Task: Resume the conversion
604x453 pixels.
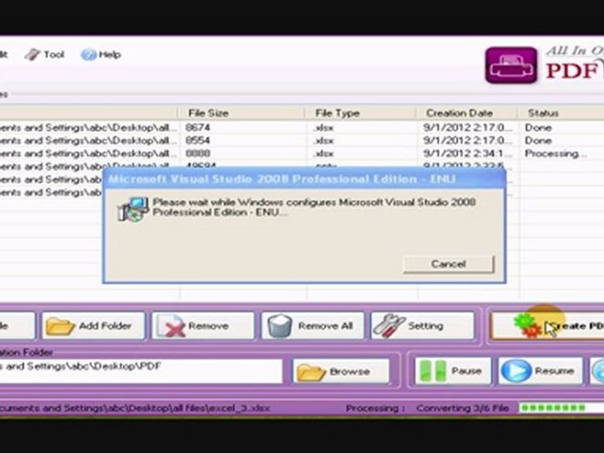Action: point(540,371)
